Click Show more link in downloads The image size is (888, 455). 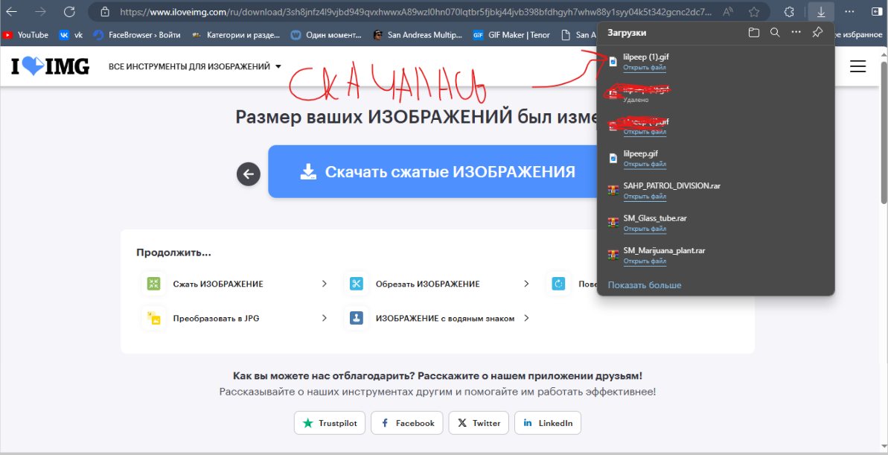click(x=645, y=285)
